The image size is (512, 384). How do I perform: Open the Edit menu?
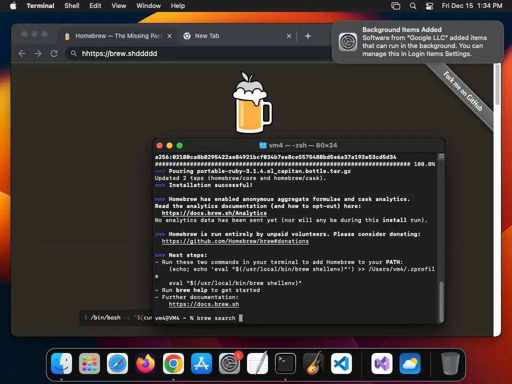pyautogui.click(x=95, y=6)
